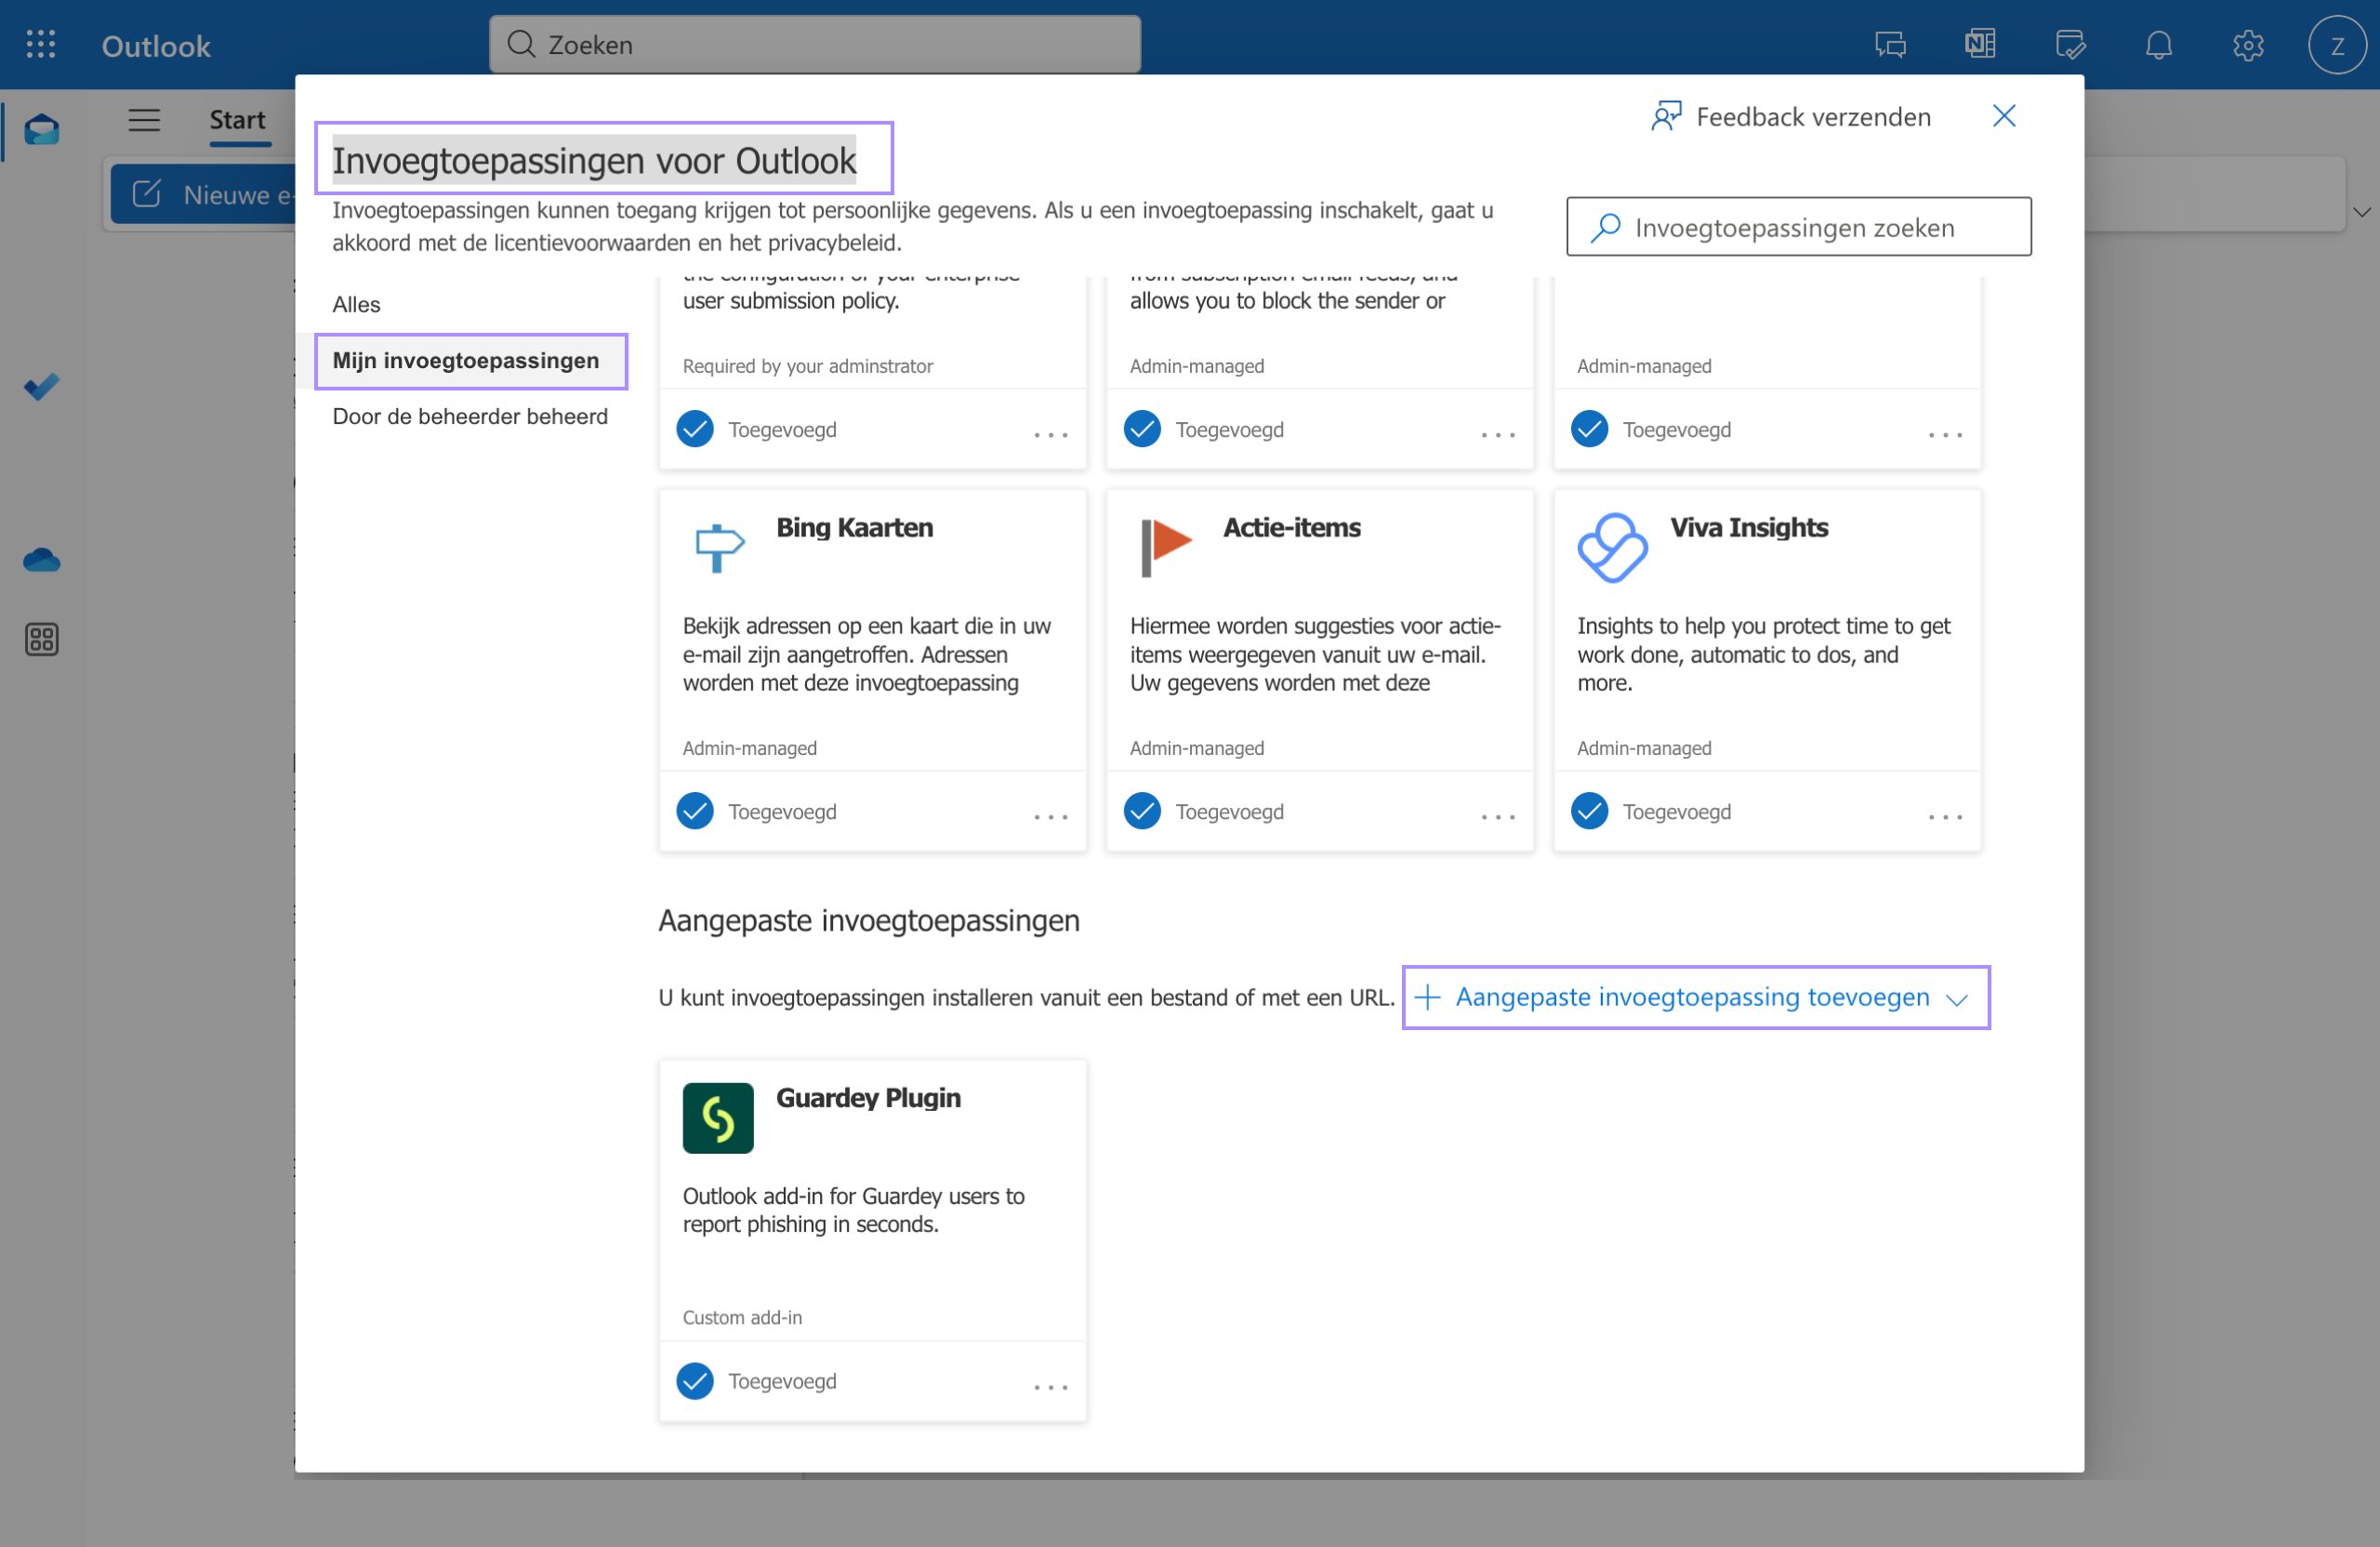Toggle the hamburger navigation pane button
The height and width of the screenshot is (1547, 2380).
pos(144,120)
